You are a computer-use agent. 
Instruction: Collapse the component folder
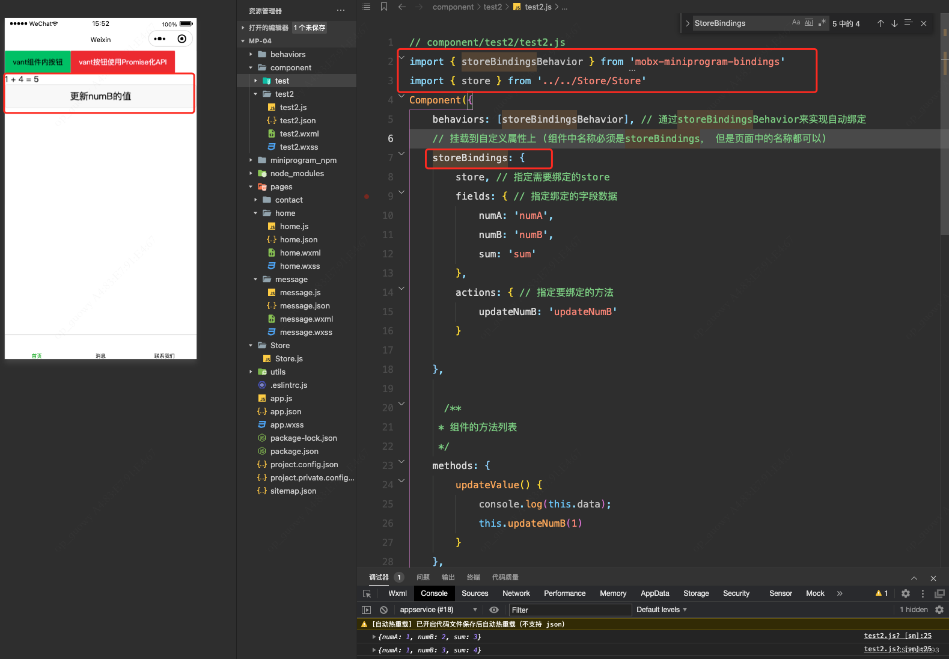pyautogui.click(x=251, y=67)
